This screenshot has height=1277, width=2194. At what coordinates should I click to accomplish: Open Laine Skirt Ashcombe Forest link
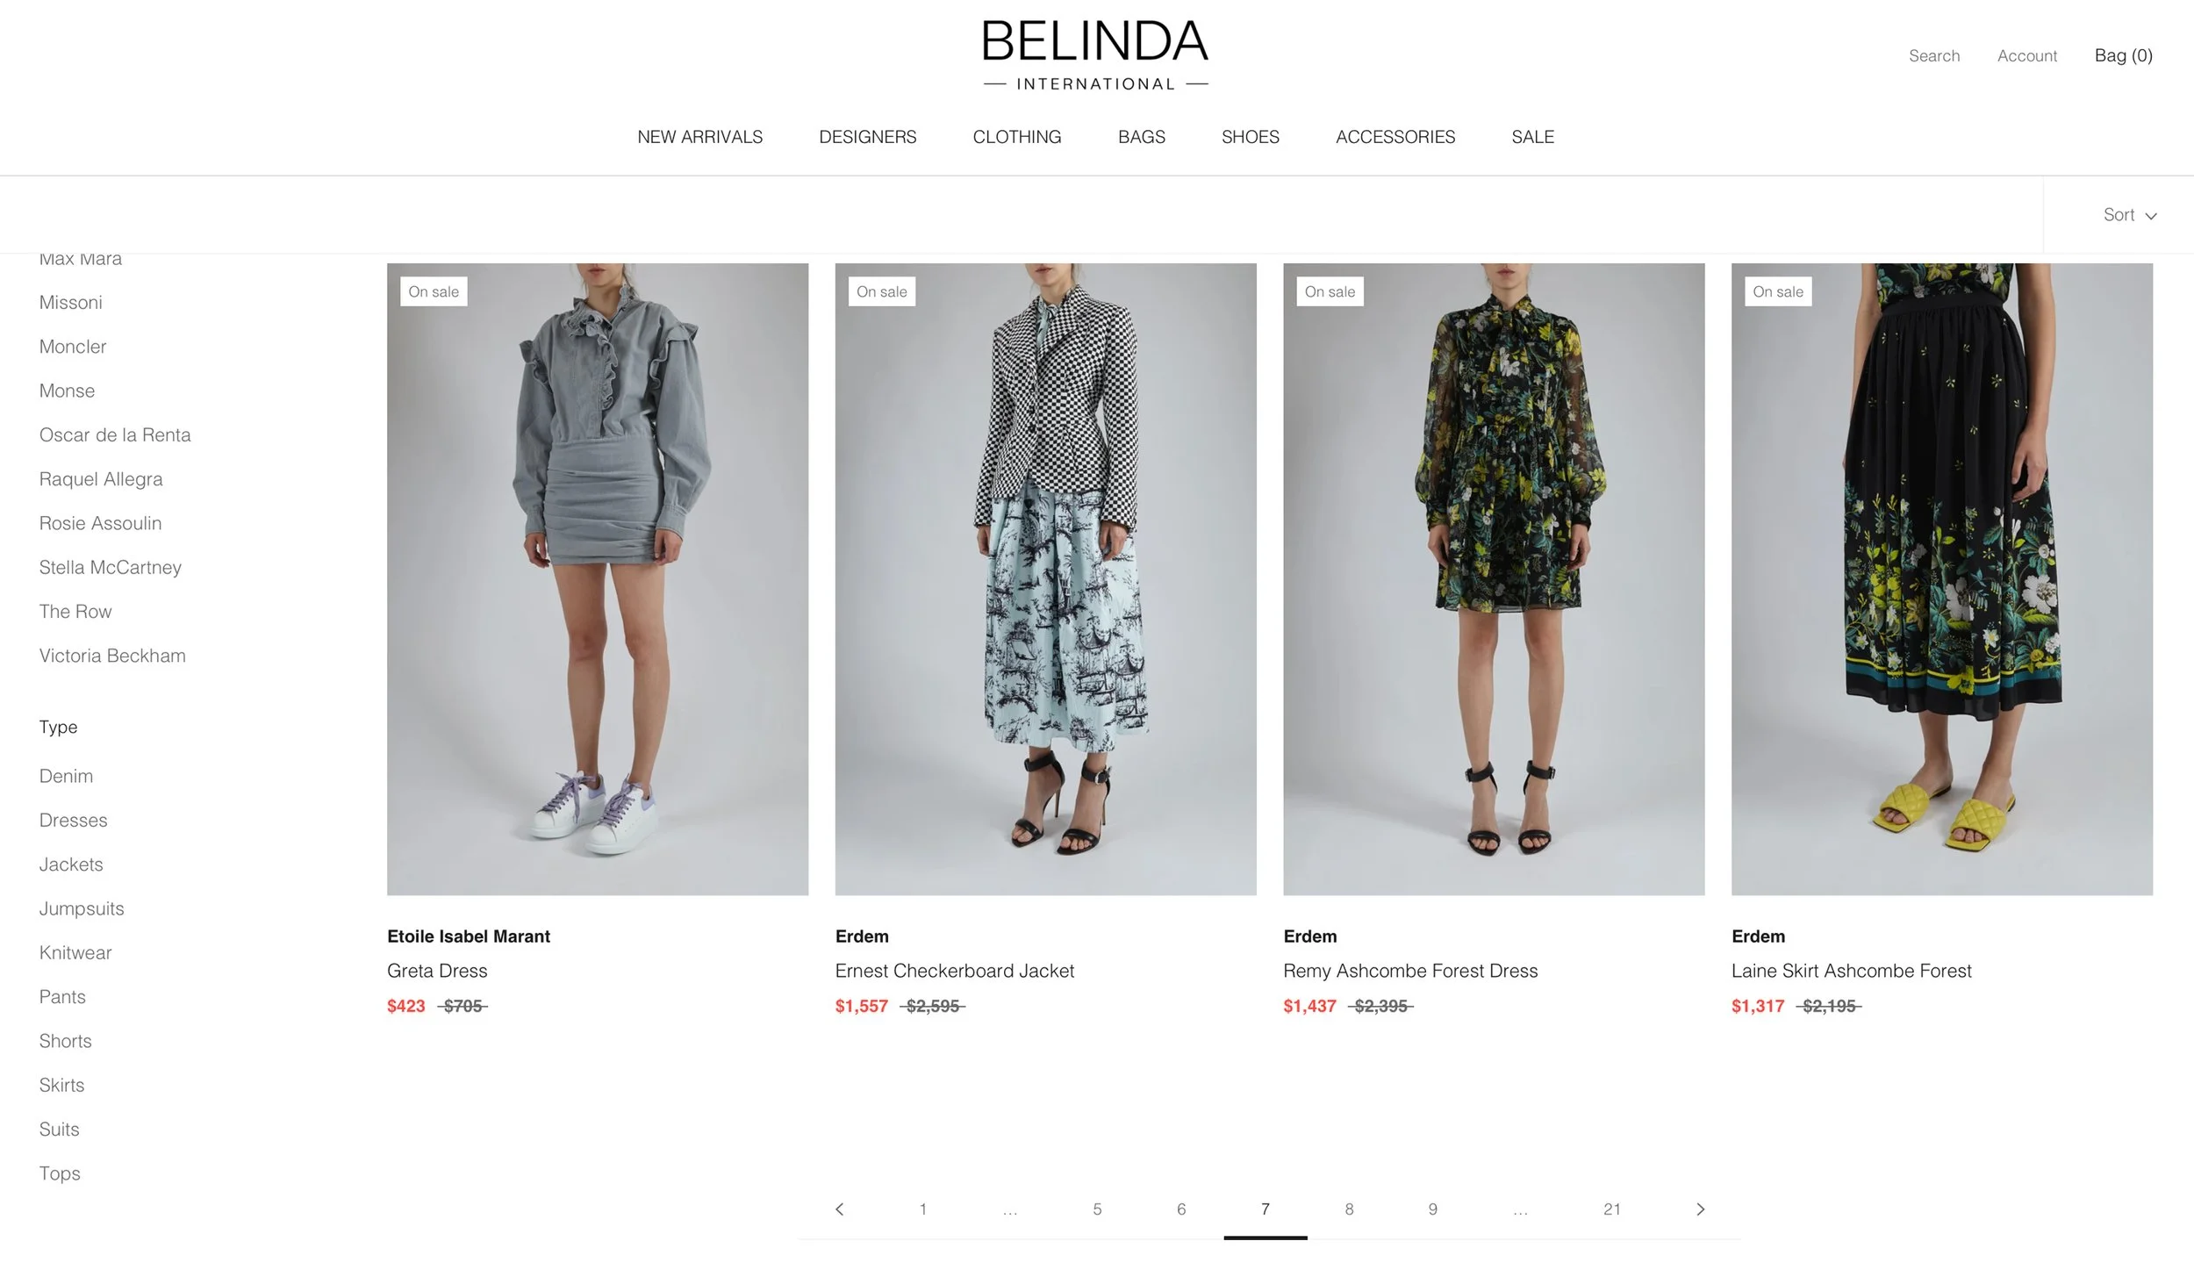tap(1851, 971)
